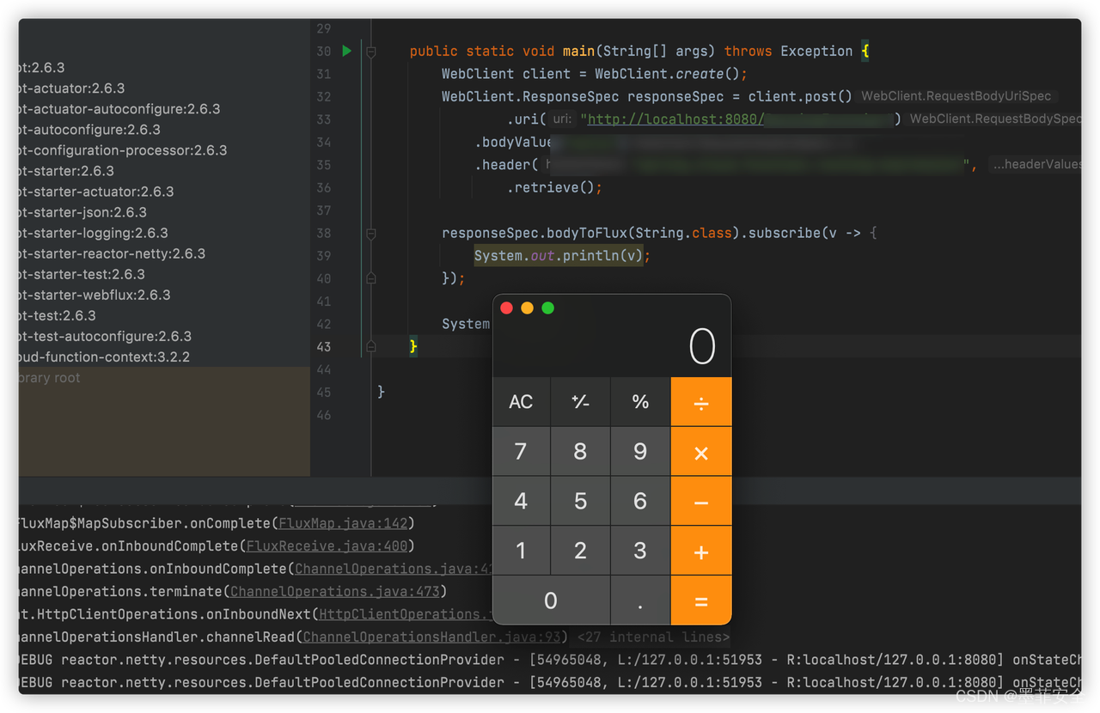The height and width of the screenshot is (713, 1100).
Task: Click calculator 1 key
Action: tap(521, 551)
